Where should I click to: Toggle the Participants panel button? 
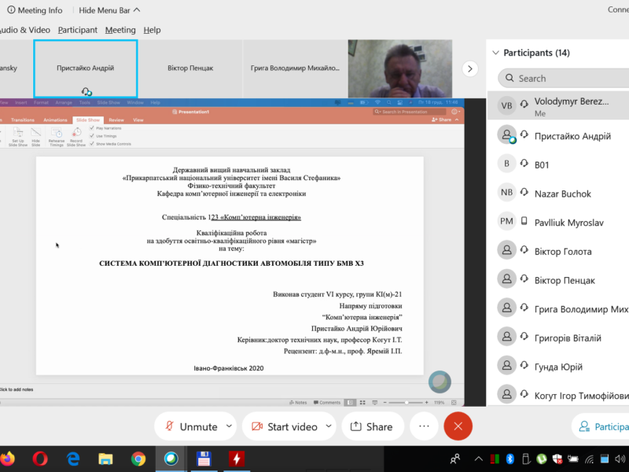click(x=601, y=426)
